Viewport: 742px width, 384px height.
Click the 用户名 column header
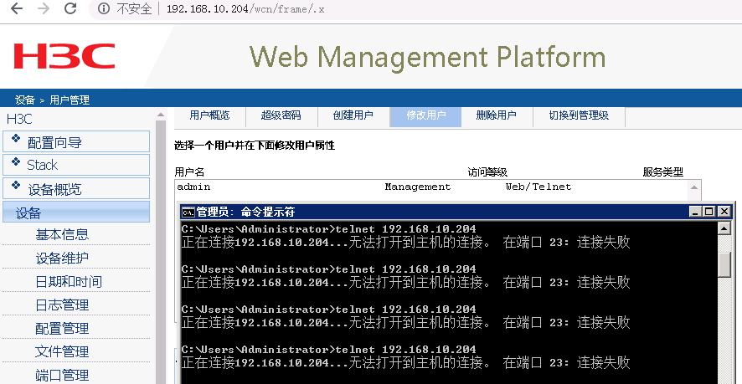tap(189, 172)
